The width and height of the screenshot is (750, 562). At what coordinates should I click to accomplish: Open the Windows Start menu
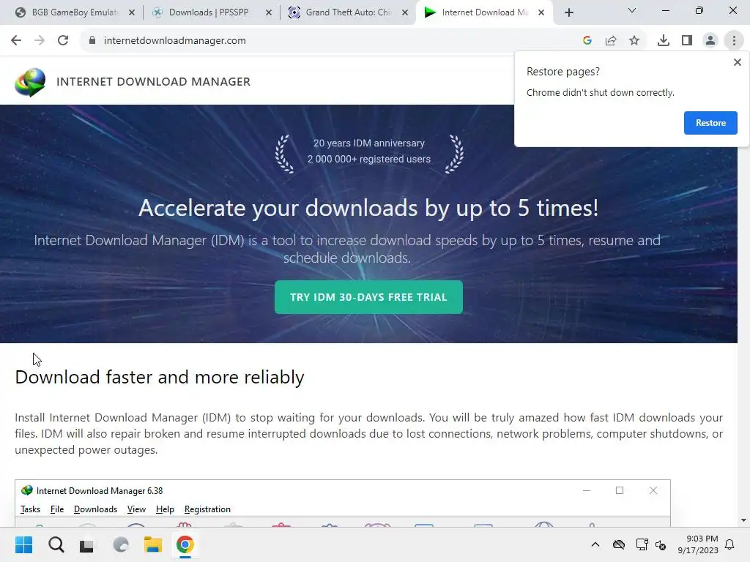click(x=23, y=544)
